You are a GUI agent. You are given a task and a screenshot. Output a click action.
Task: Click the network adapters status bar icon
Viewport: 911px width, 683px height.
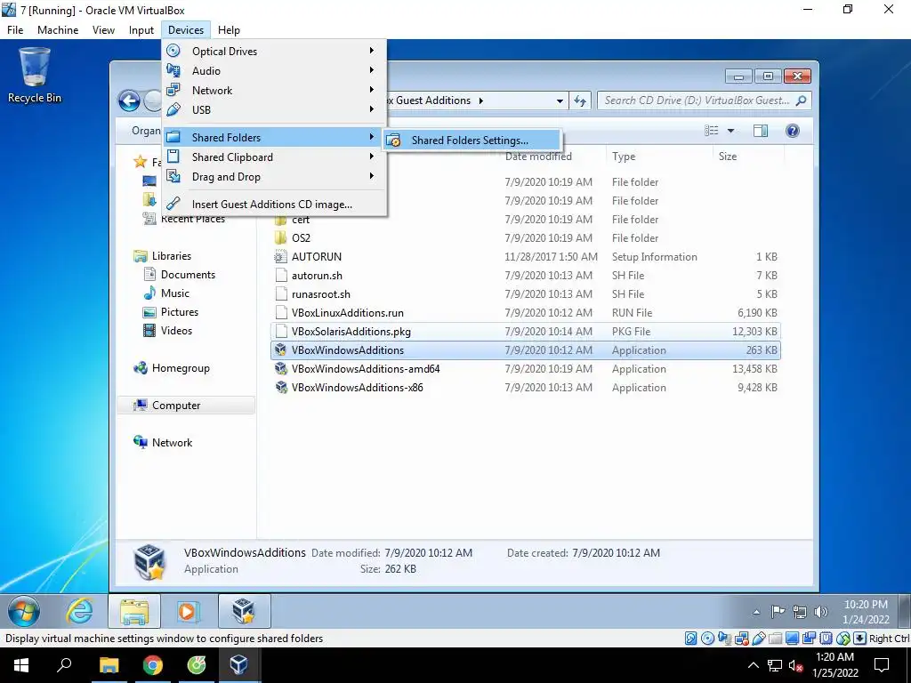[x=741, y=639]
